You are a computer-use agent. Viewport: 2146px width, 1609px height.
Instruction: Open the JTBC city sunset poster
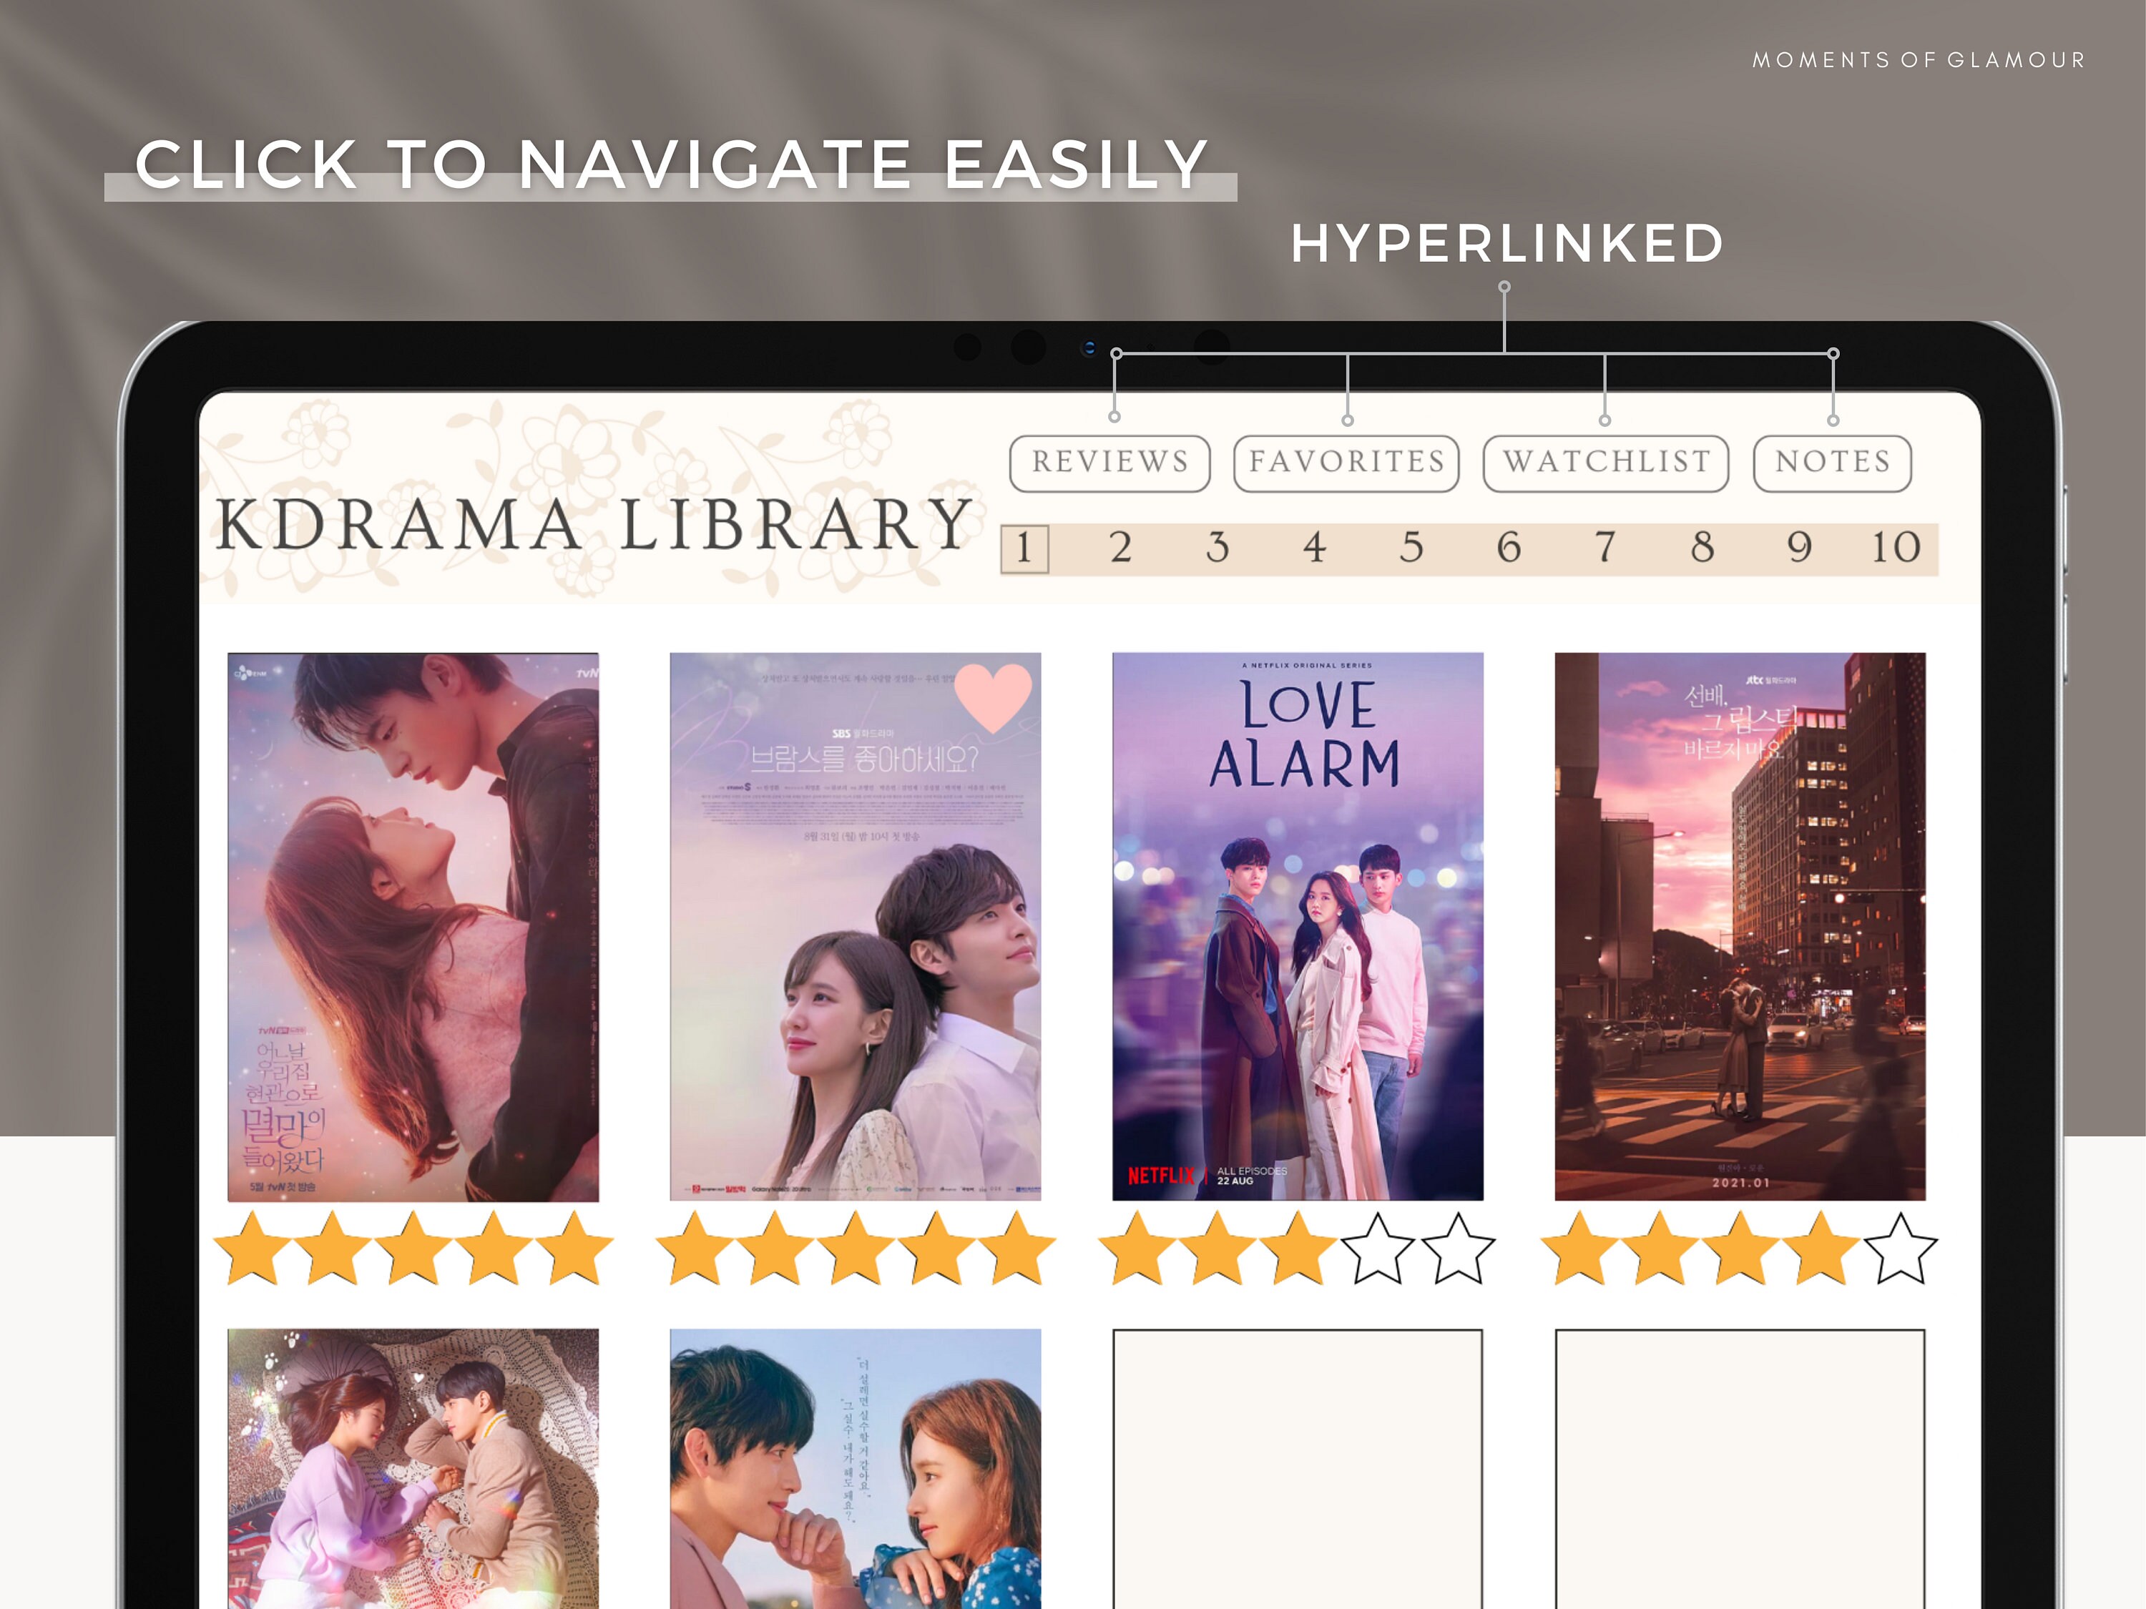(x=1740, y=926)
